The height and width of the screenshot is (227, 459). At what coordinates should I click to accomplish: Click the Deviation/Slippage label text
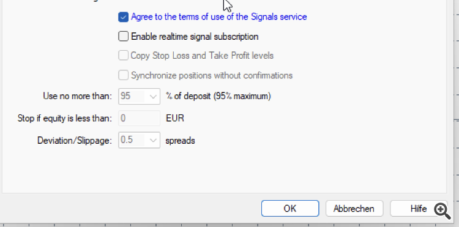[x=75, y=141]
